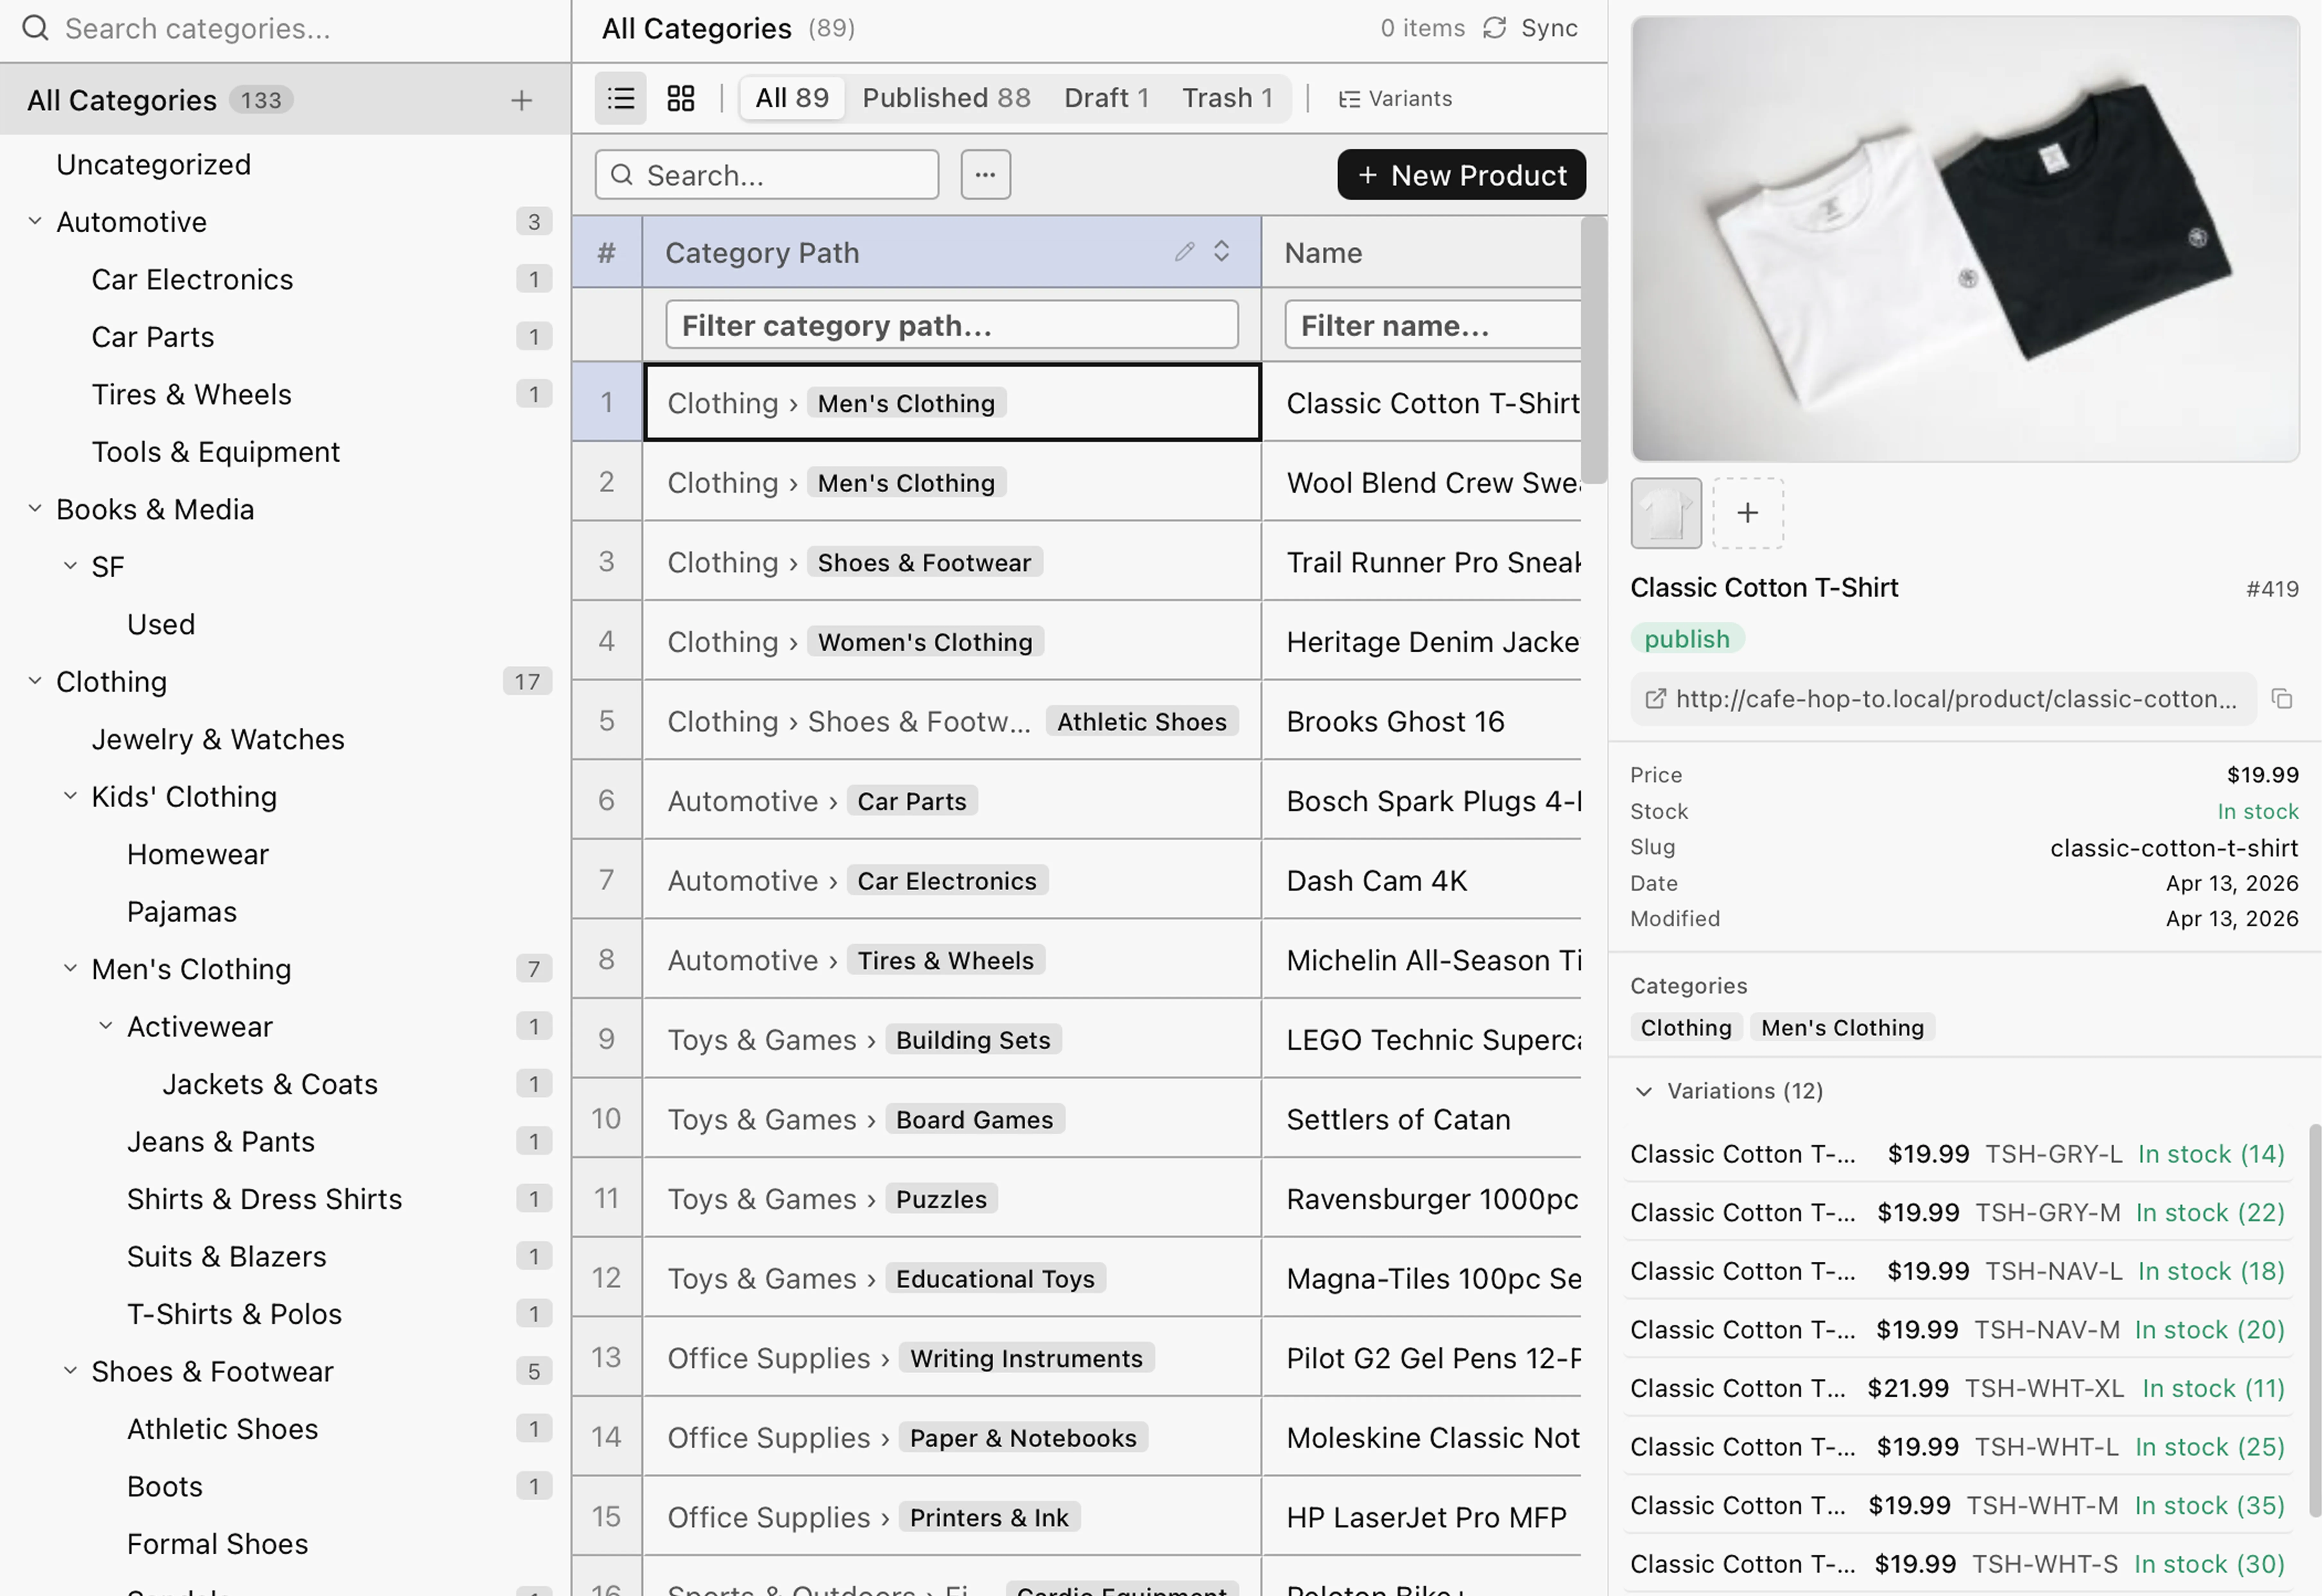Focus the products Search field
The width and height of the screenshot is (2322, 1596).
tap(767, 175)
